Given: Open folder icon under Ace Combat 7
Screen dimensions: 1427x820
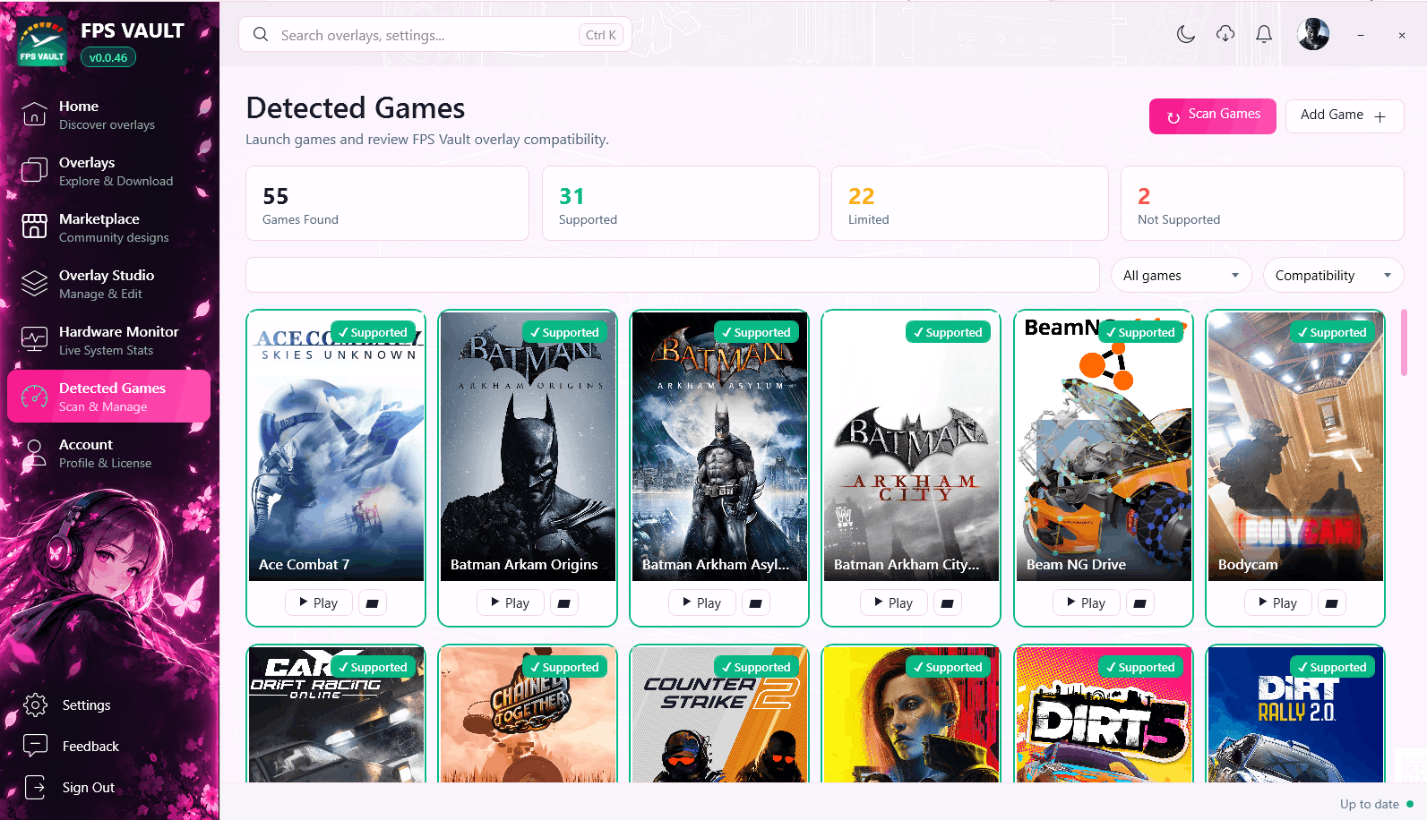Looking at the screenshot, I should (372, 603).
